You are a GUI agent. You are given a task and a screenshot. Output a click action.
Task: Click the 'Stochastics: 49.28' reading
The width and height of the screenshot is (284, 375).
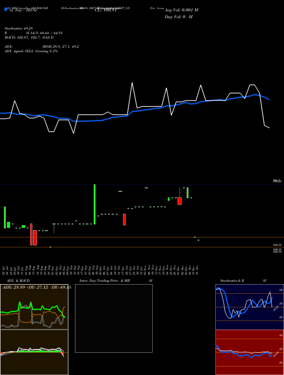18,28
